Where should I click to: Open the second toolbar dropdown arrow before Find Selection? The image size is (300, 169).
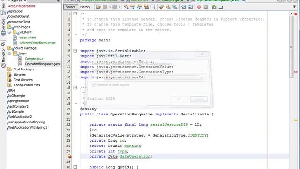coord(120,7)
